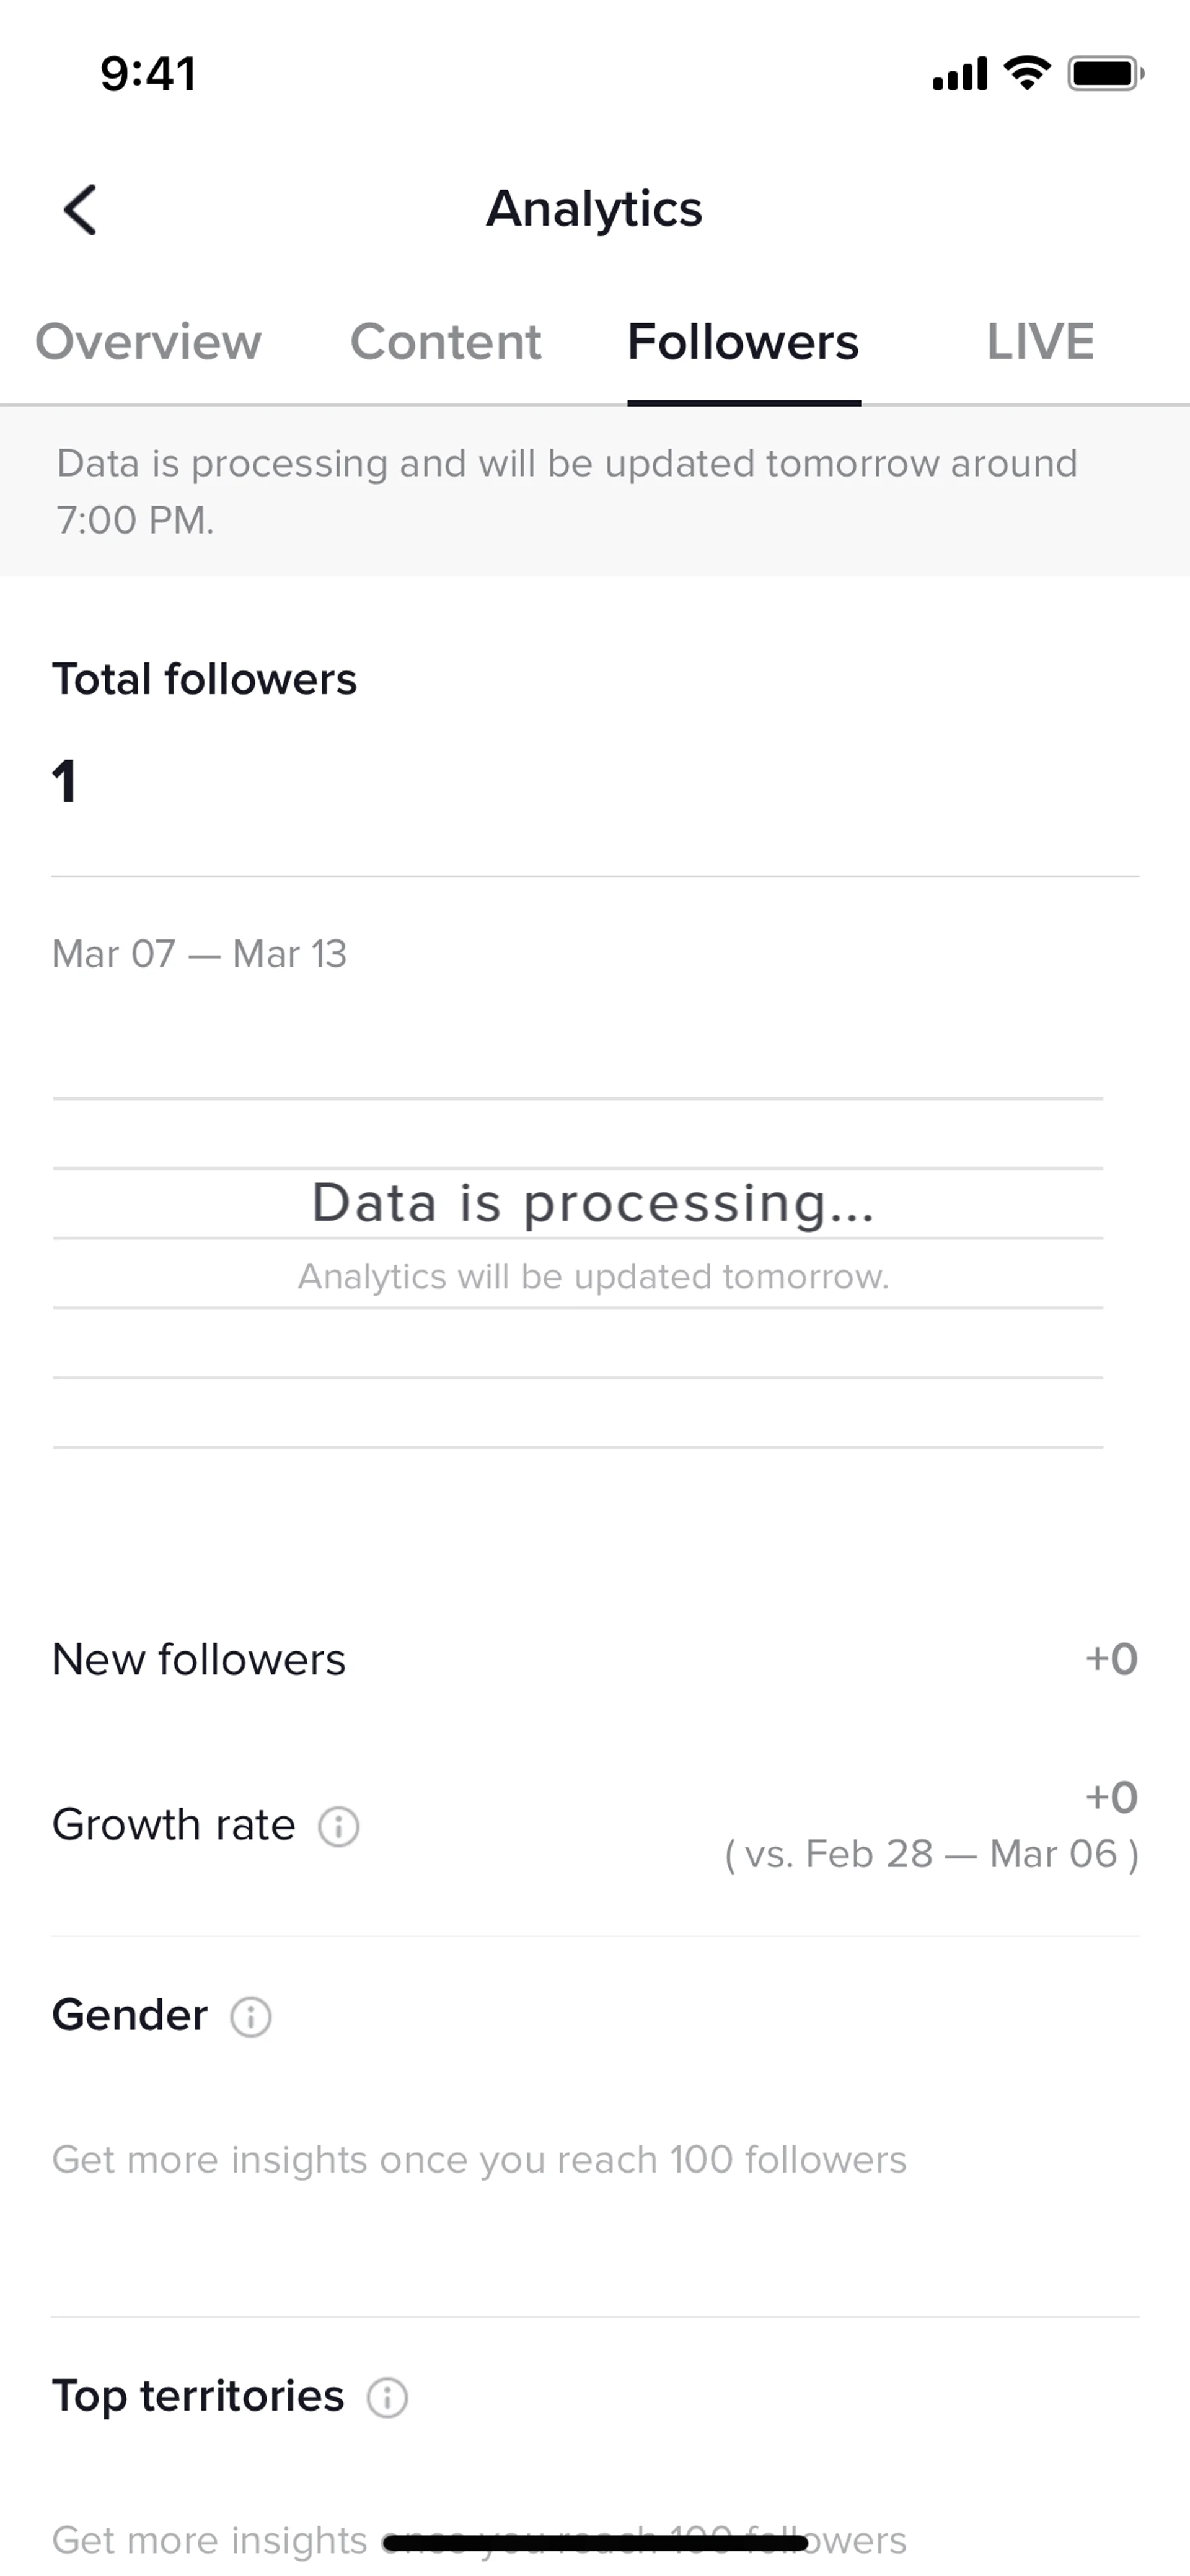Tap the Wi-Fi status icon
1190x2576 pixels.
point(1027,73)
